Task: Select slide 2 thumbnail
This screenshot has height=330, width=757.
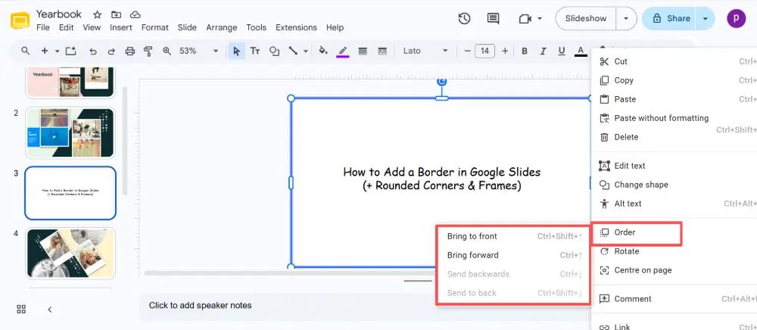Action: 70,132
